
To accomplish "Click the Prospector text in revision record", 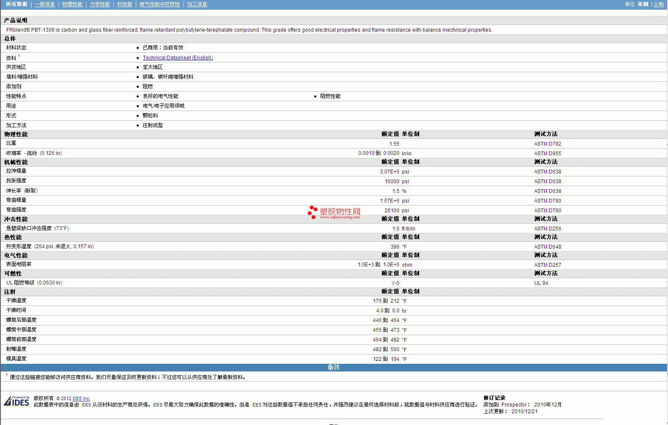I will point(514,405).
